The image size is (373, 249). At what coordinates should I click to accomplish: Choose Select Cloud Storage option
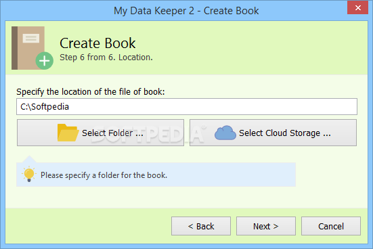(x=273, y=133)
